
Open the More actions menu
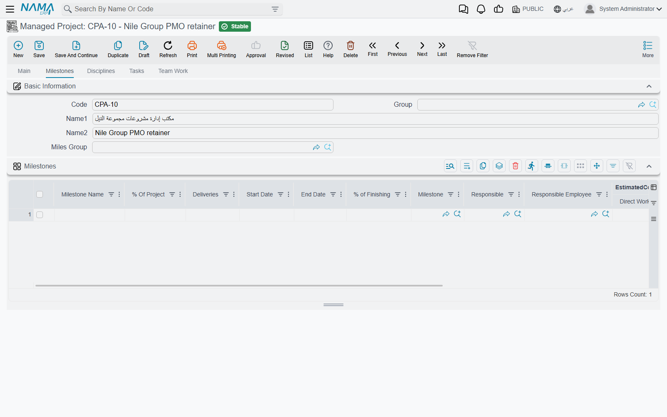click(x=648, y=49)
